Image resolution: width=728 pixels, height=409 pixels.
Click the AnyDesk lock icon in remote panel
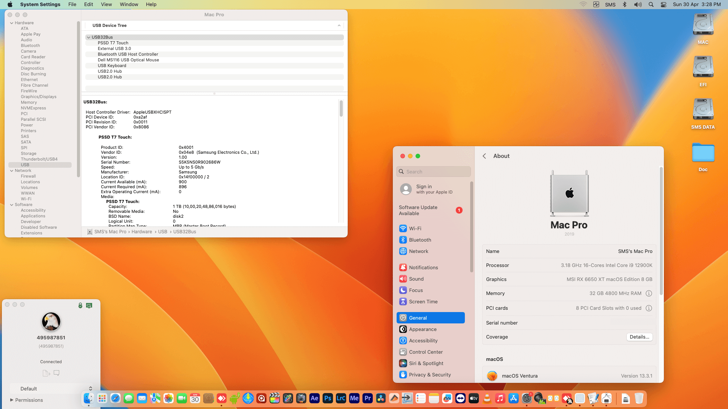coord(80,305)
